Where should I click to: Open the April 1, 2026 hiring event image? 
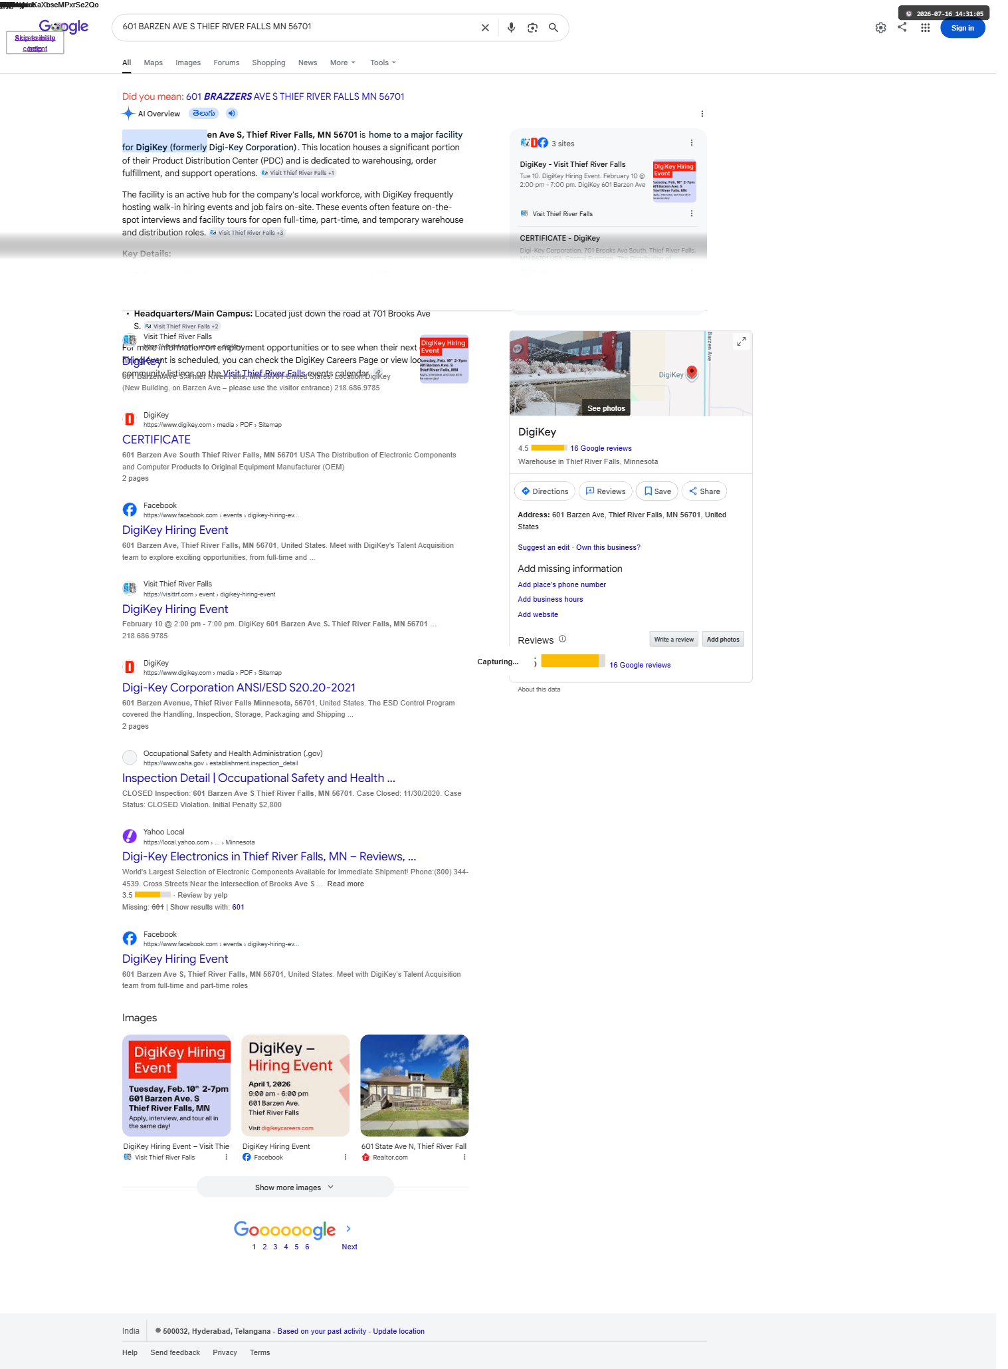tap(295, 1085)
